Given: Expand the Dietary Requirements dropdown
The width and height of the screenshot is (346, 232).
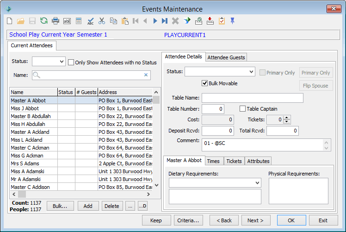Looking at the screenshot, I should pos(257,183).
